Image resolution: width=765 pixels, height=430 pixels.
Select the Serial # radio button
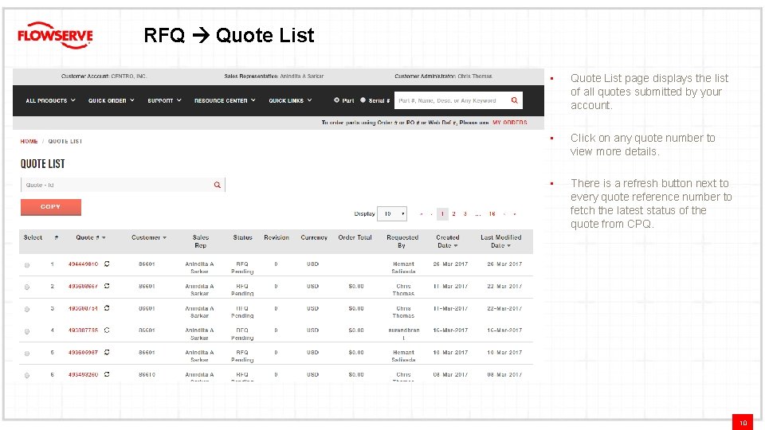click(363, 100)
